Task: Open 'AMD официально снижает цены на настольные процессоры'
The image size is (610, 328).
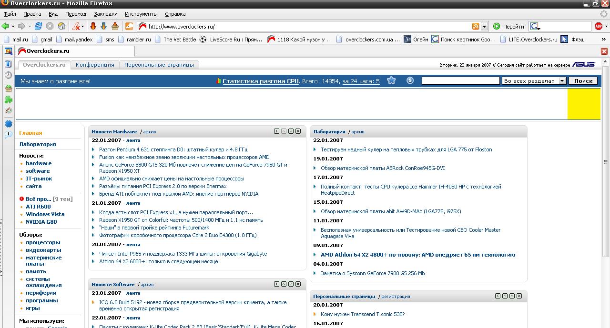Action: [x=172, y=179]
